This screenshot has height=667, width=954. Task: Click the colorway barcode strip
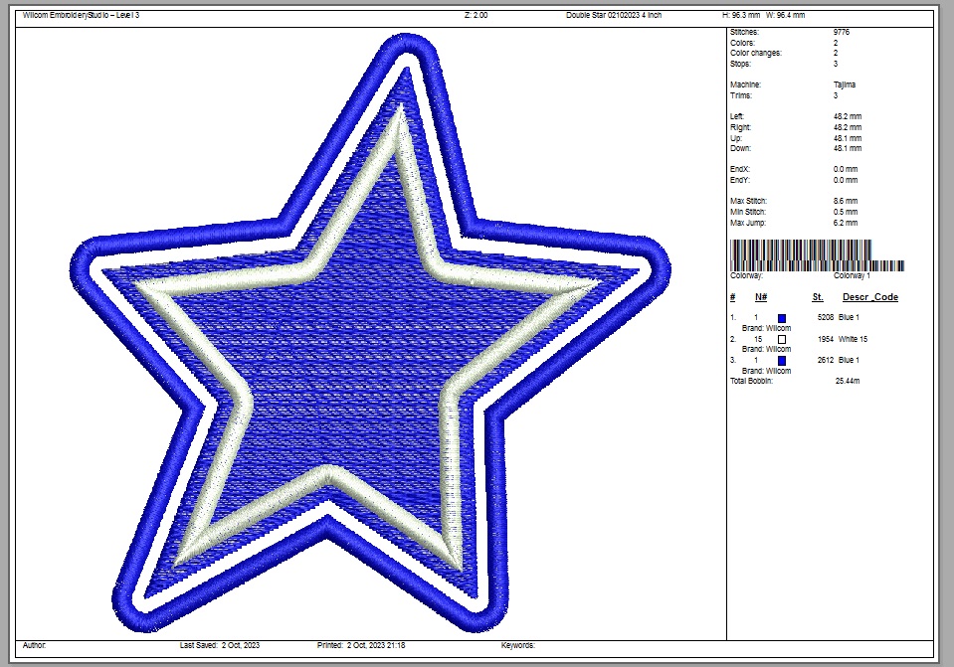click(817, 255)
